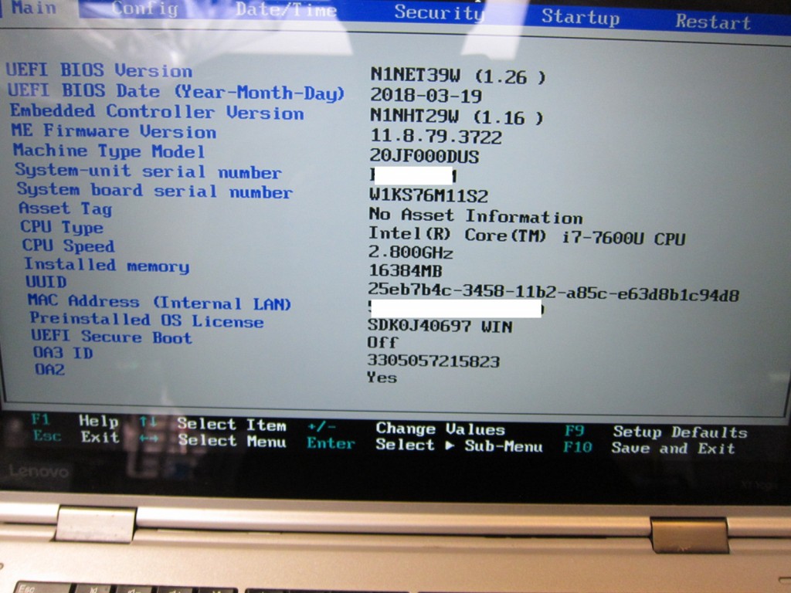The image size is (791, 593).
Task: Click the F9 key hint
Action: [575, 431]
